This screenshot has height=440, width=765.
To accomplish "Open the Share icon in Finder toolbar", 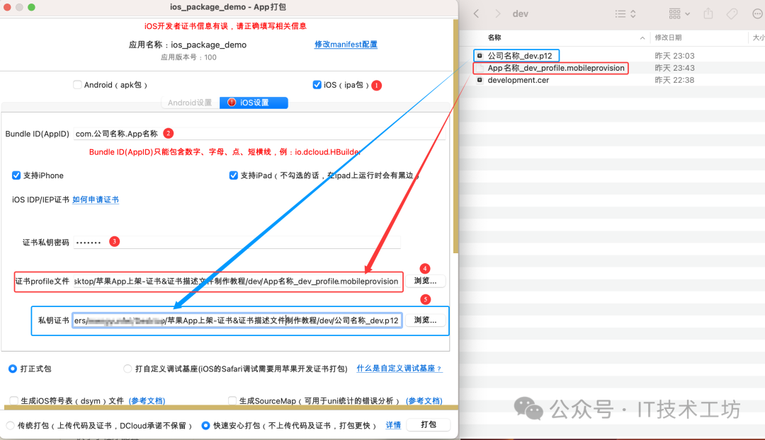I will point(708,13).
